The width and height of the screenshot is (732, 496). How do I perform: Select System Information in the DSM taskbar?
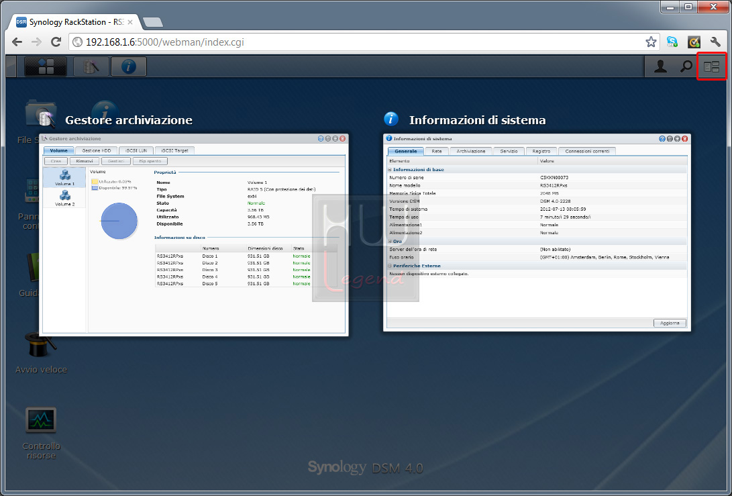coord(128,66)
